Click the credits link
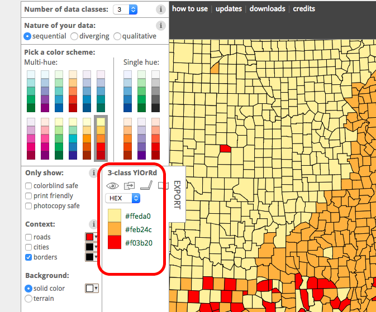The height and width of the screenshot is (312, 376). click(x=304, y=9)
